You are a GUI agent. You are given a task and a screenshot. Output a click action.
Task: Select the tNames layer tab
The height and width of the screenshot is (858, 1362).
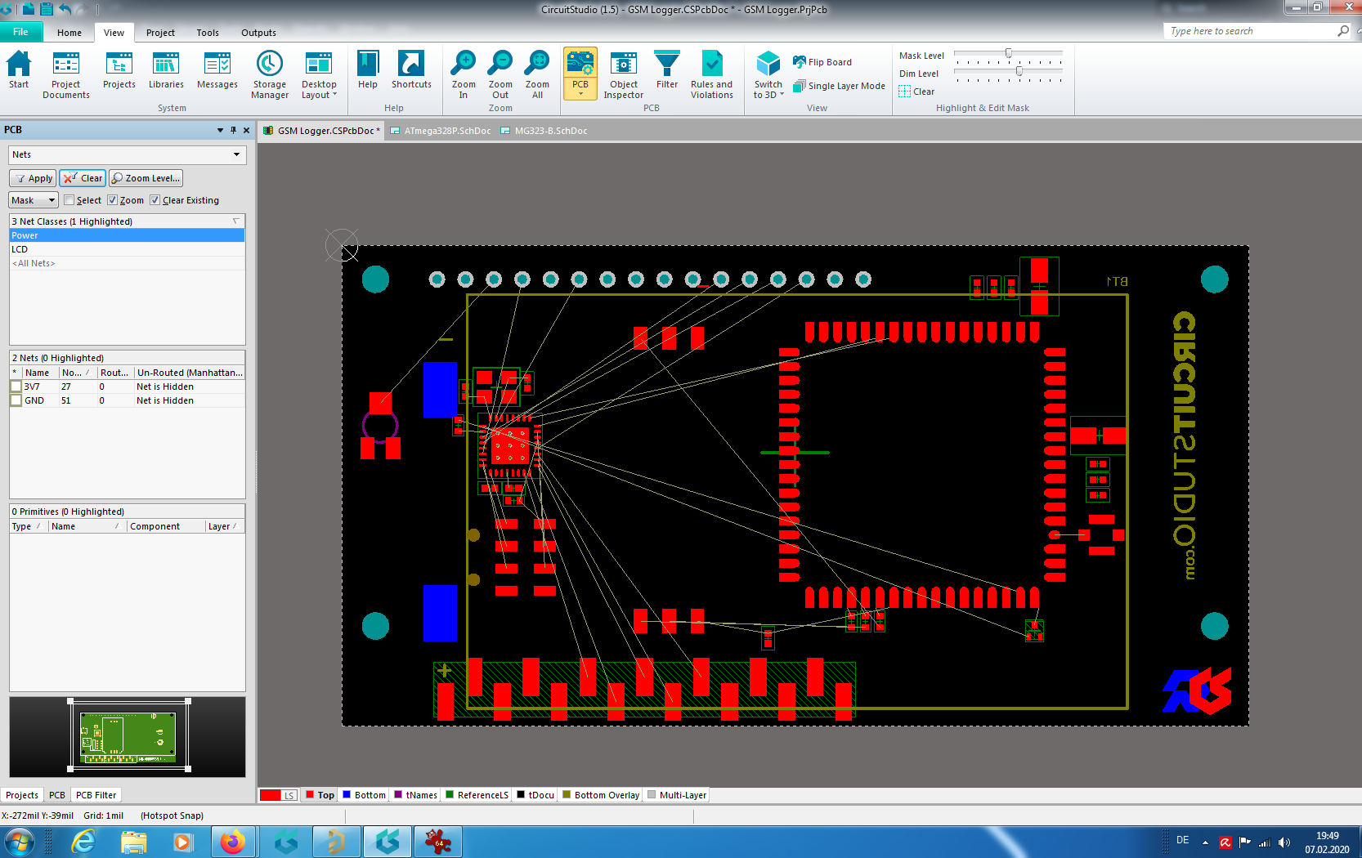[x=416, y=795]
